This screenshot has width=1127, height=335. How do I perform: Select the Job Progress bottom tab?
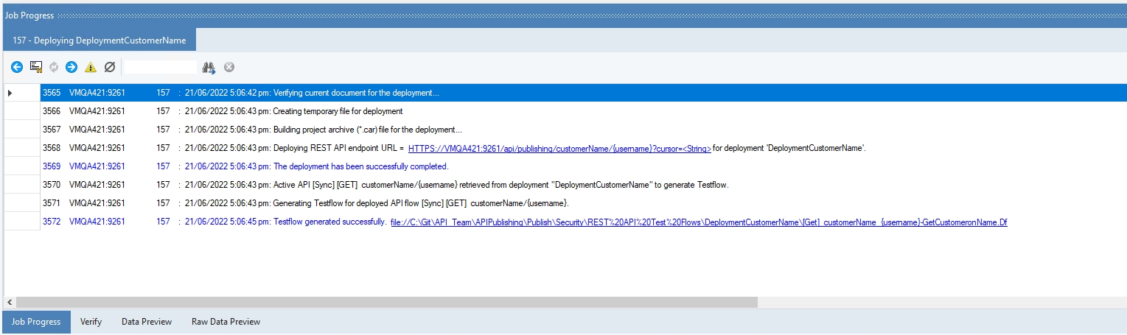(37, 322)
